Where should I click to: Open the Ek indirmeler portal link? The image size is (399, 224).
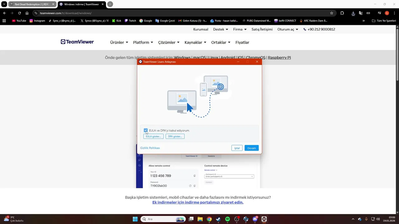pos(198,202)
